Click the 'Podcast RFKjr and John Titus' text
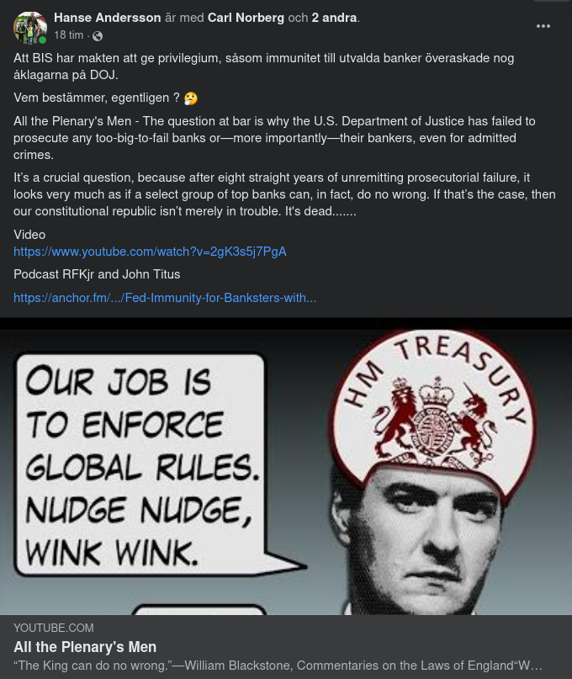This screenshot has width=572, height=679. [97, 274]
